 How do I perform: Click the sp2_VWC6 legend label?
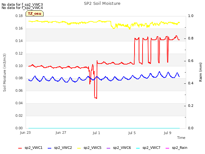122,148
